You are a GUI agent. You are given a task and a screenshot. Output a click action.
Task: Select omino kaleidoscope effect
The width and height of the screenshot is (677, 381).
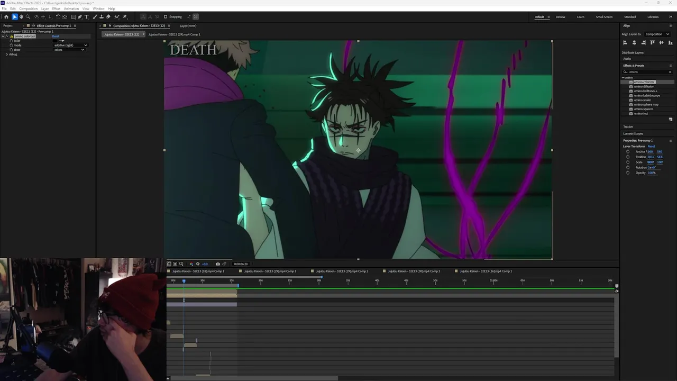[647, 96]
